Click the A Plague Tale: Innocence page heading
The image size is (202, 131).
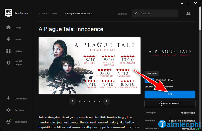(x=71, y=29)
